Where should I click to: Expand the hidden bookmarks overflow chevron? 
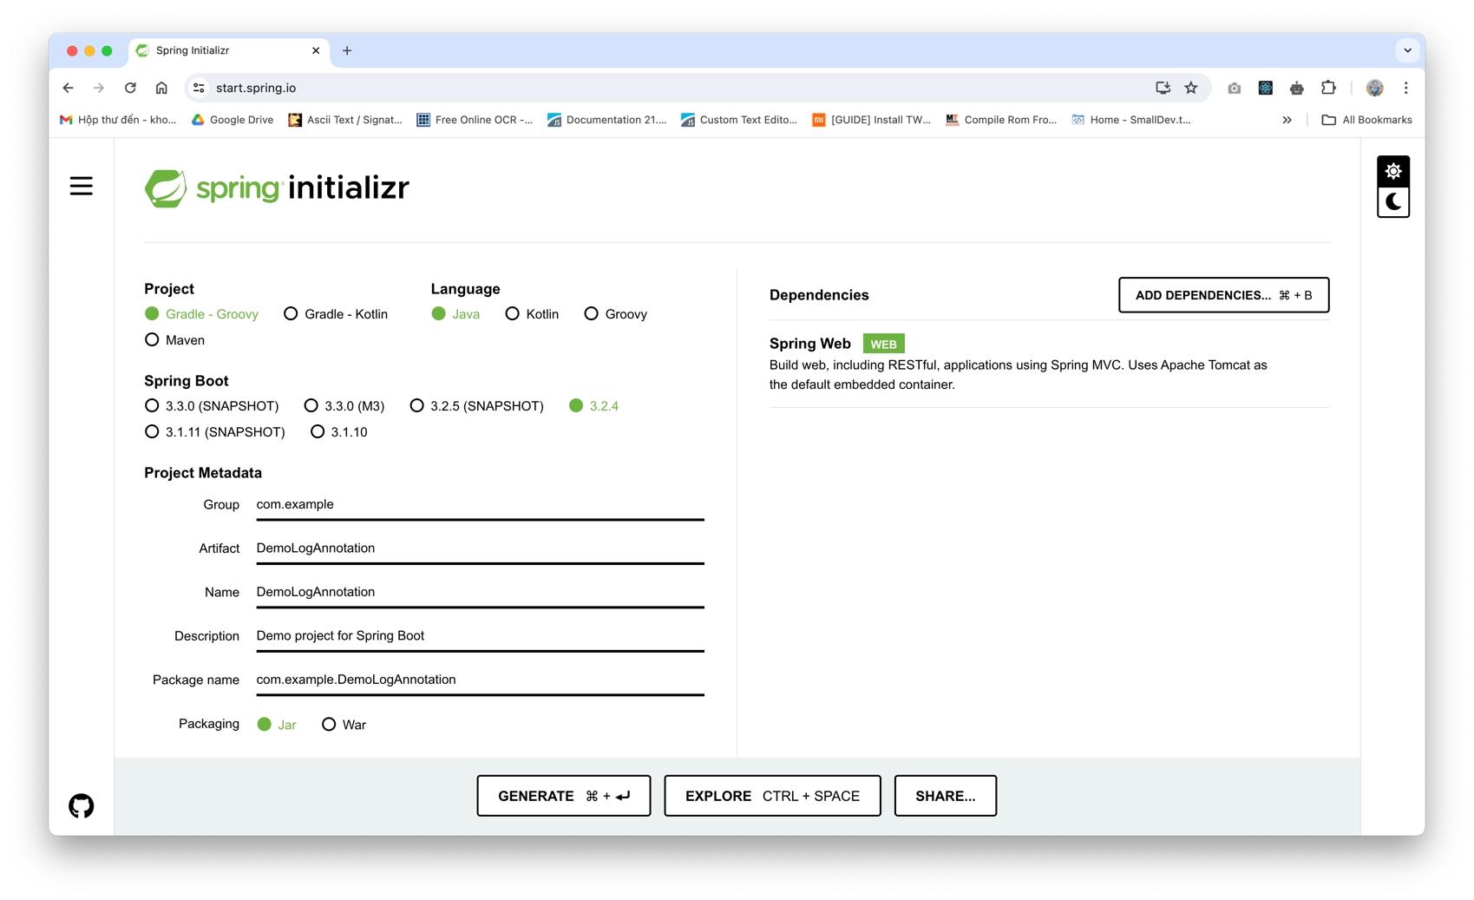click(1287, 120)
